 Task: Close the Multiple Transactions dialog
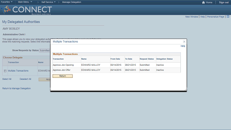(184, 42)
